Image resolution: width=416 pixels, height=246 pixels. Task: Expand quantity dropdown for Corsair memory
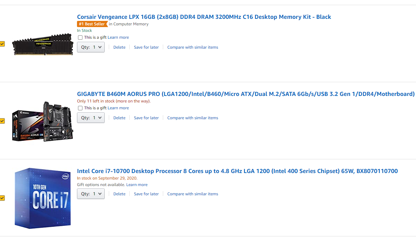[91, 47]
